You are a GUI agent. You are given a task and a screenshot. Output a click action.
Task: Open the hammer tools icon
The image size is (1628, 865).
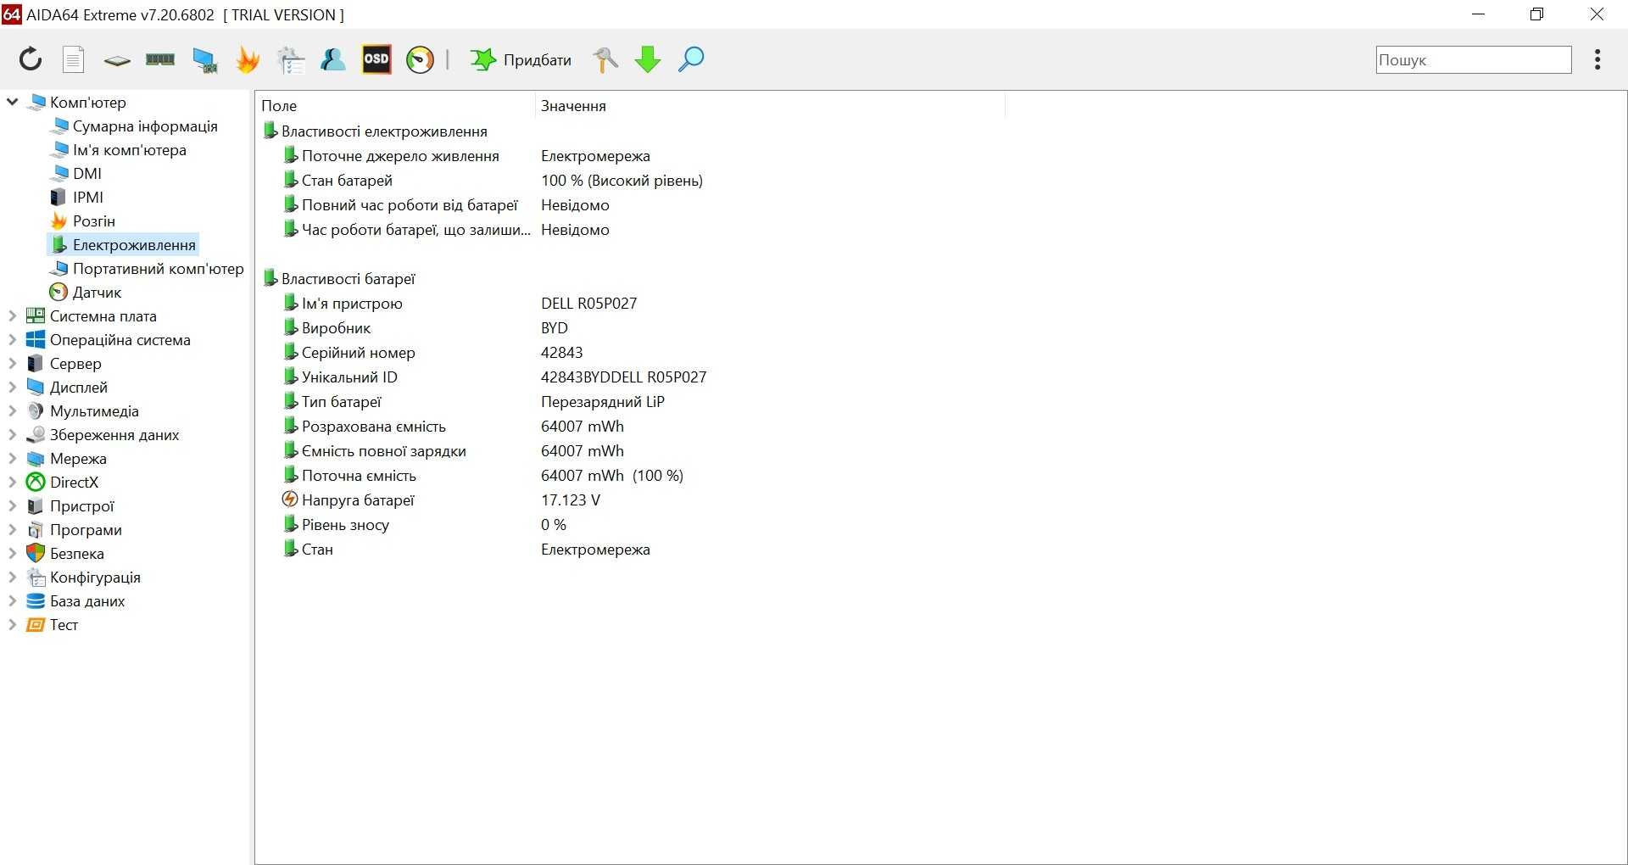tap(605, 59)
